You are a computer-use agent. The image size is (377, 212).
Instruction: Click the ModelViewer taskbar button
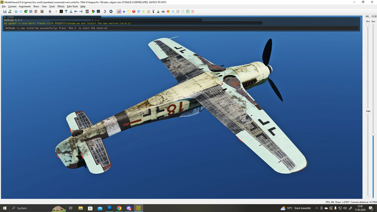(x=138, y=208)
